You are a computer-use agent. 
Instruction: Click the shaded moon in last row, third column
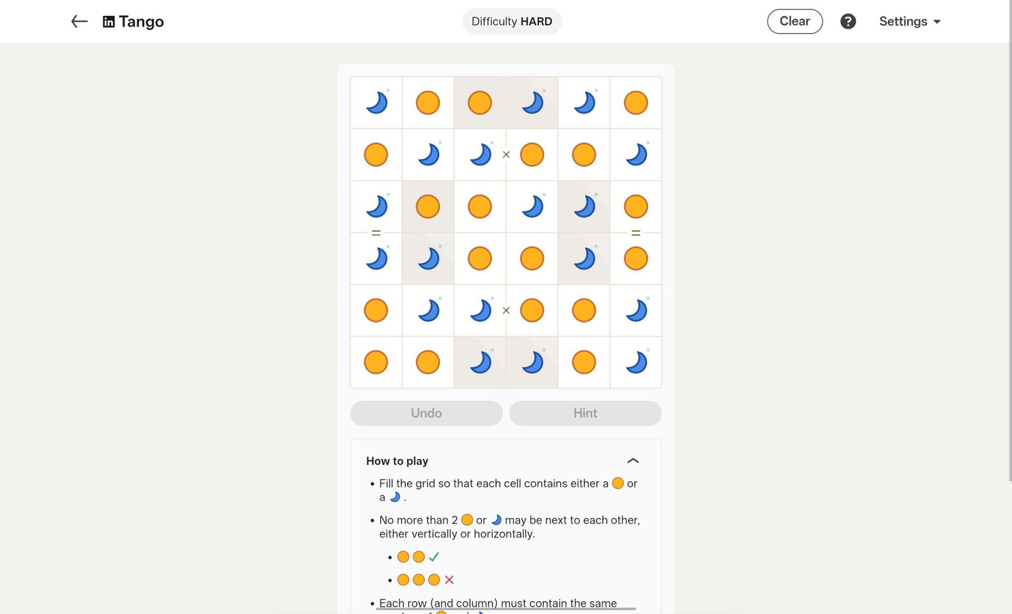click(480, 362)
